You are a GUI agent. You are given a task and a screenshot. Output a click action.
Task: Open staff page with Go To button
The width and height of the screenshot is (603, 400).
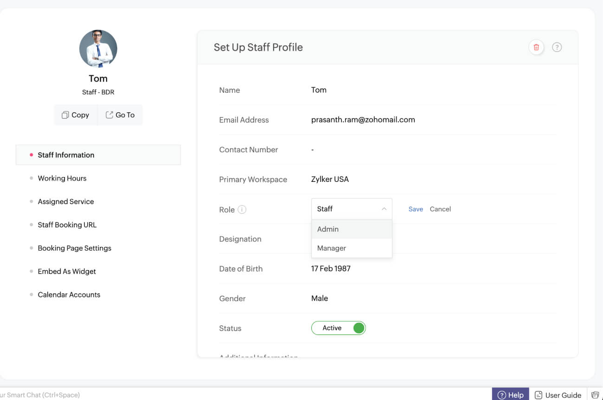pyautogui.click(x=120, y=115)
